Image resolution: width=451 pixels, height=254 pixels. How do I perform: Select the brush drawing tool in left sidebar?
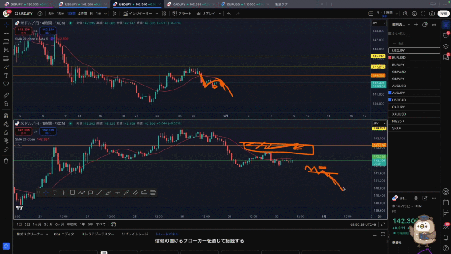click(6, 67)
